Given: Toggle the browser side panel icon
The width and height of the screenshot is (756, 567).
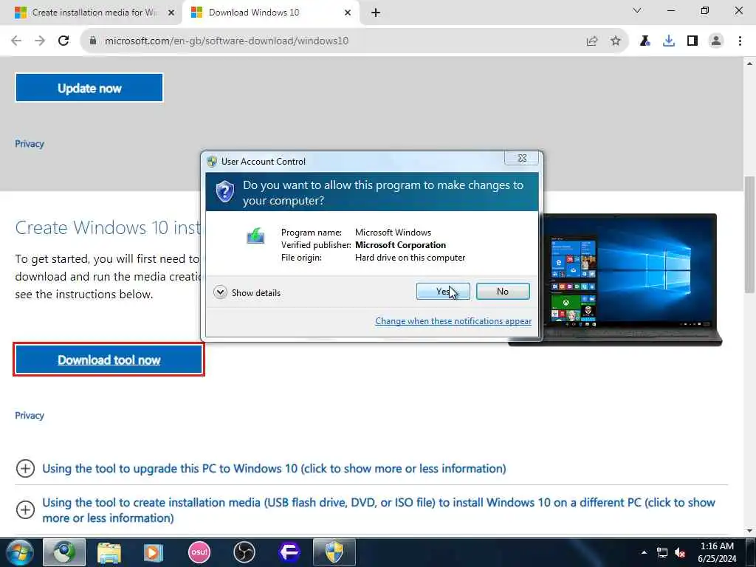Looking at the screenshot, I should [693, 41].
